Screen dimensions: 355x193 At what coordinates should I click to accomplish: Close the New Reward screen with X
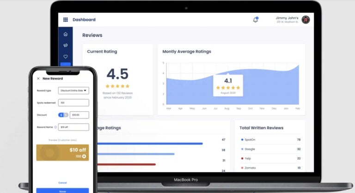[x=38, y=78]
